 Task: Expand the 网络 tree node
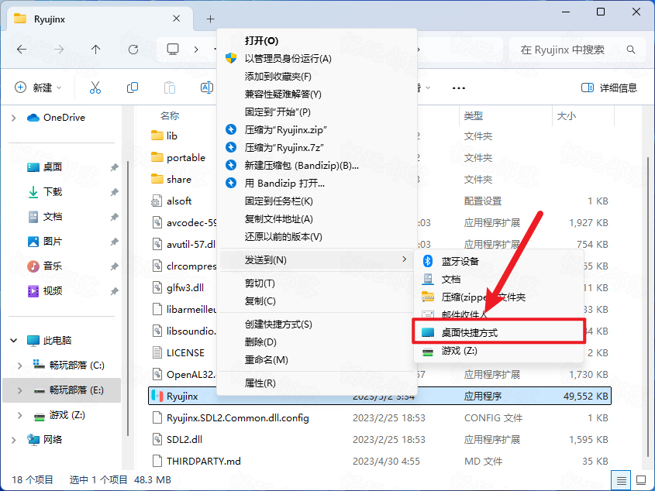click(x=13, y=440)
